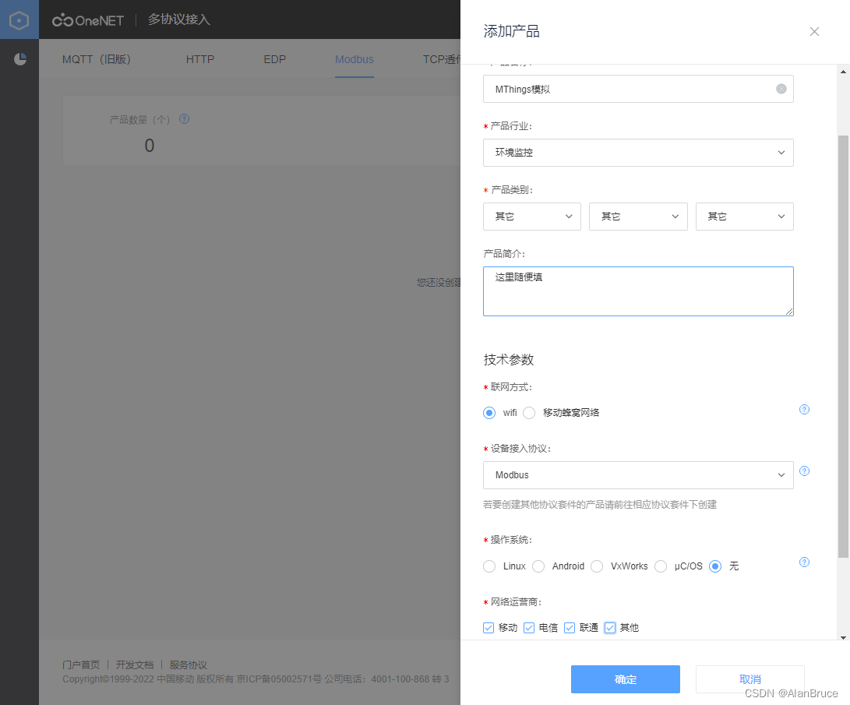Screen dimensions: 850x705
Task: Click 多协议接入 header title
Action: pos(179,19)
